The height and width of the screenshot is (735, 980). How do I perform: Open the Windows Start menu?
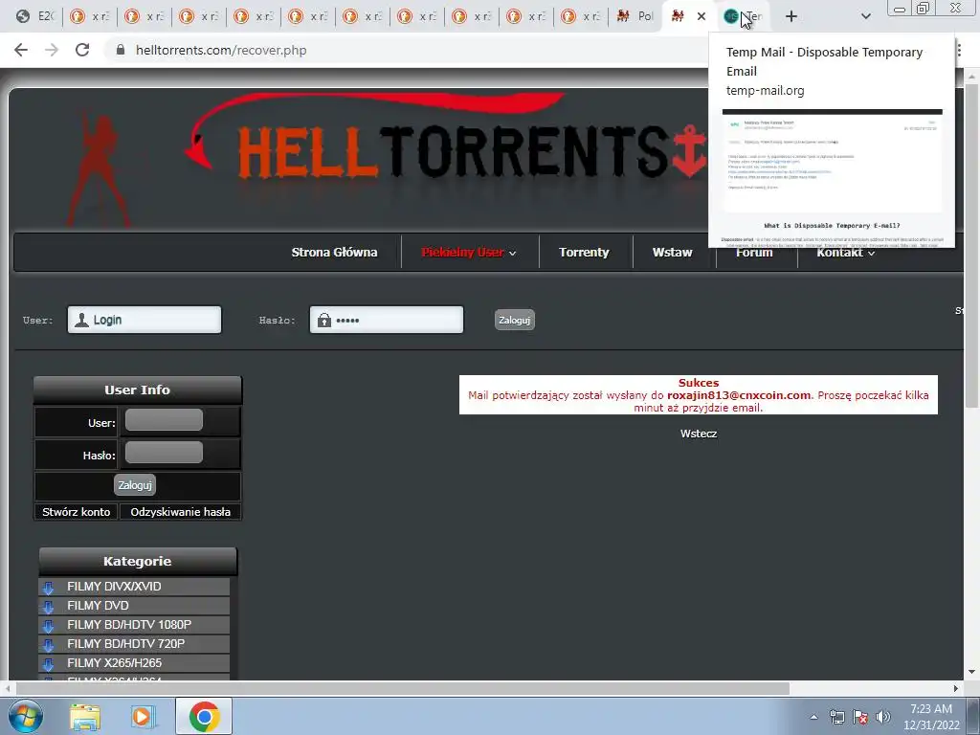(x=26, y=716)
